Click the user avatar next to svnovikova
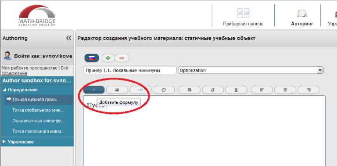This screenshot has height=166, width=337. tap(7, 55)
